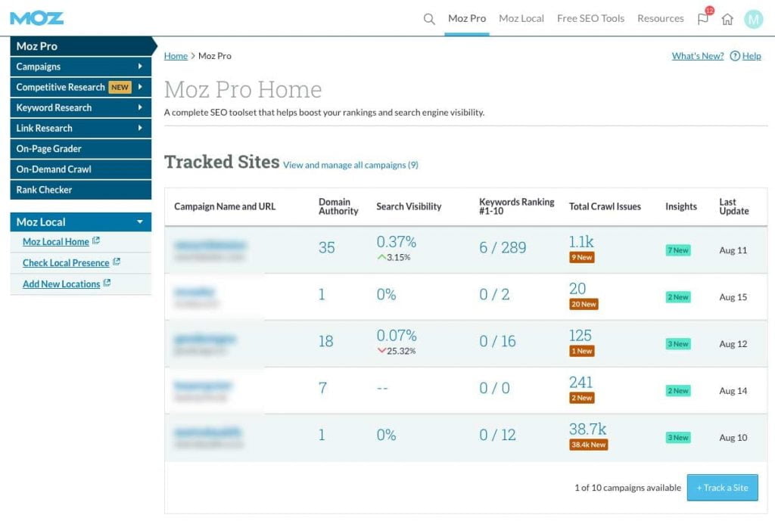Select Campaigns in the sidebar
Screen dimensions: 775x521
[80, 67]
